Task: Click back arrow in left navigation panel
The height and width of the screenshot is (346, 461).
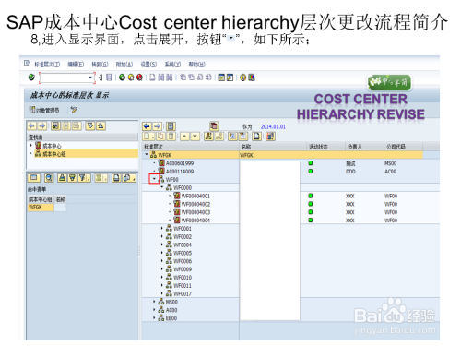Action: (32, 125)
